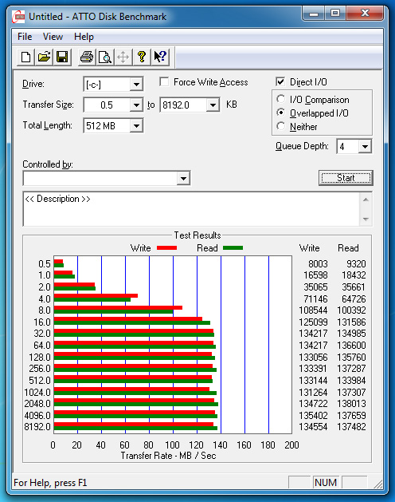The image size is (395, 502).
Task: Open Transfer Size maximum 8192.0 dropdown
Action: tap(213, 105)
